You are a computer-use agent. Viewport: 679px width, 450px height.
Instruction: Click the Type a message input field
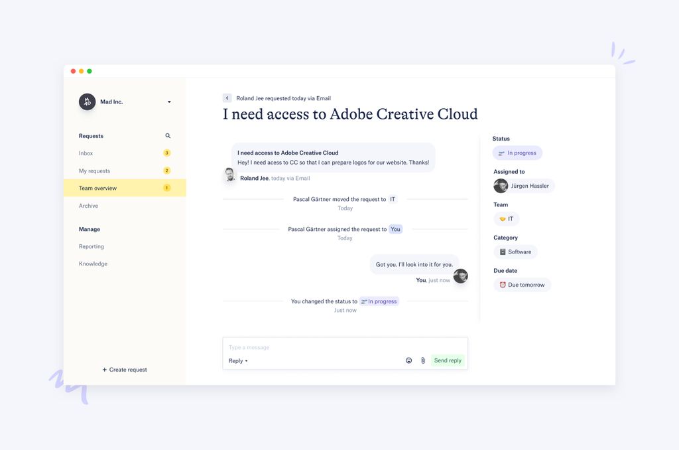(x=298, y=347)
